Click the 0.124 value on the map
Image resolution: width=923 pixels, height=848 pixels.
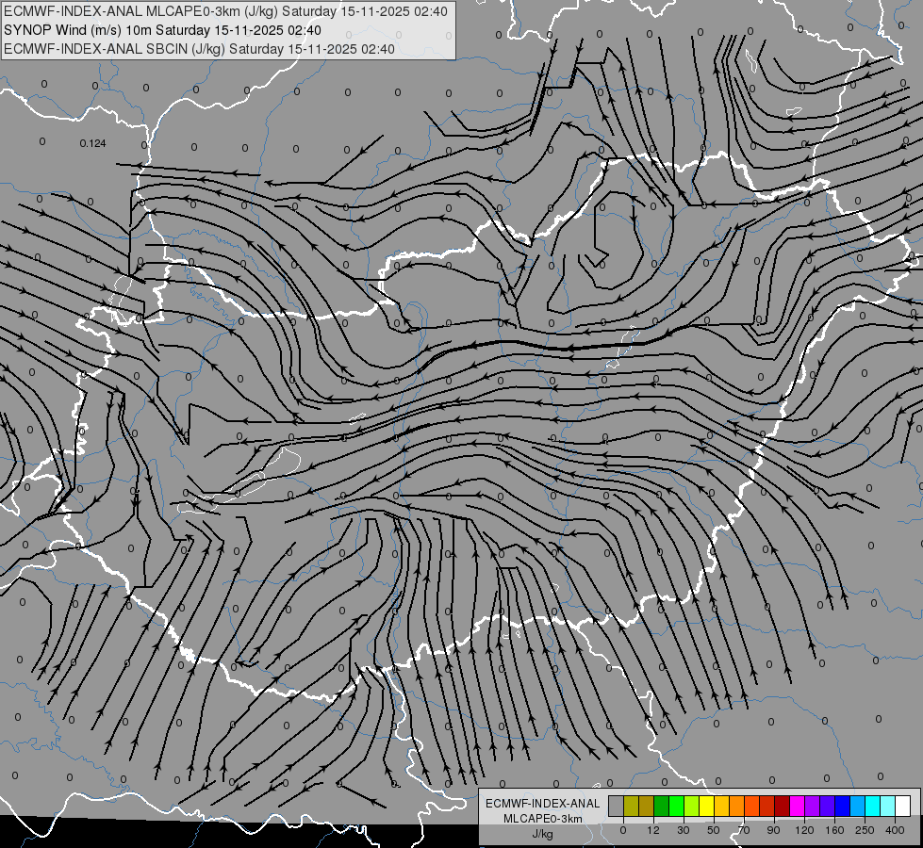[92, 143]
